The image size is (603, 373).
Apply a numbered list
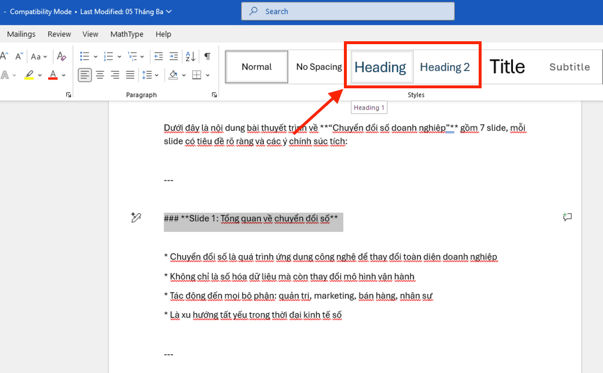[109, 56]
